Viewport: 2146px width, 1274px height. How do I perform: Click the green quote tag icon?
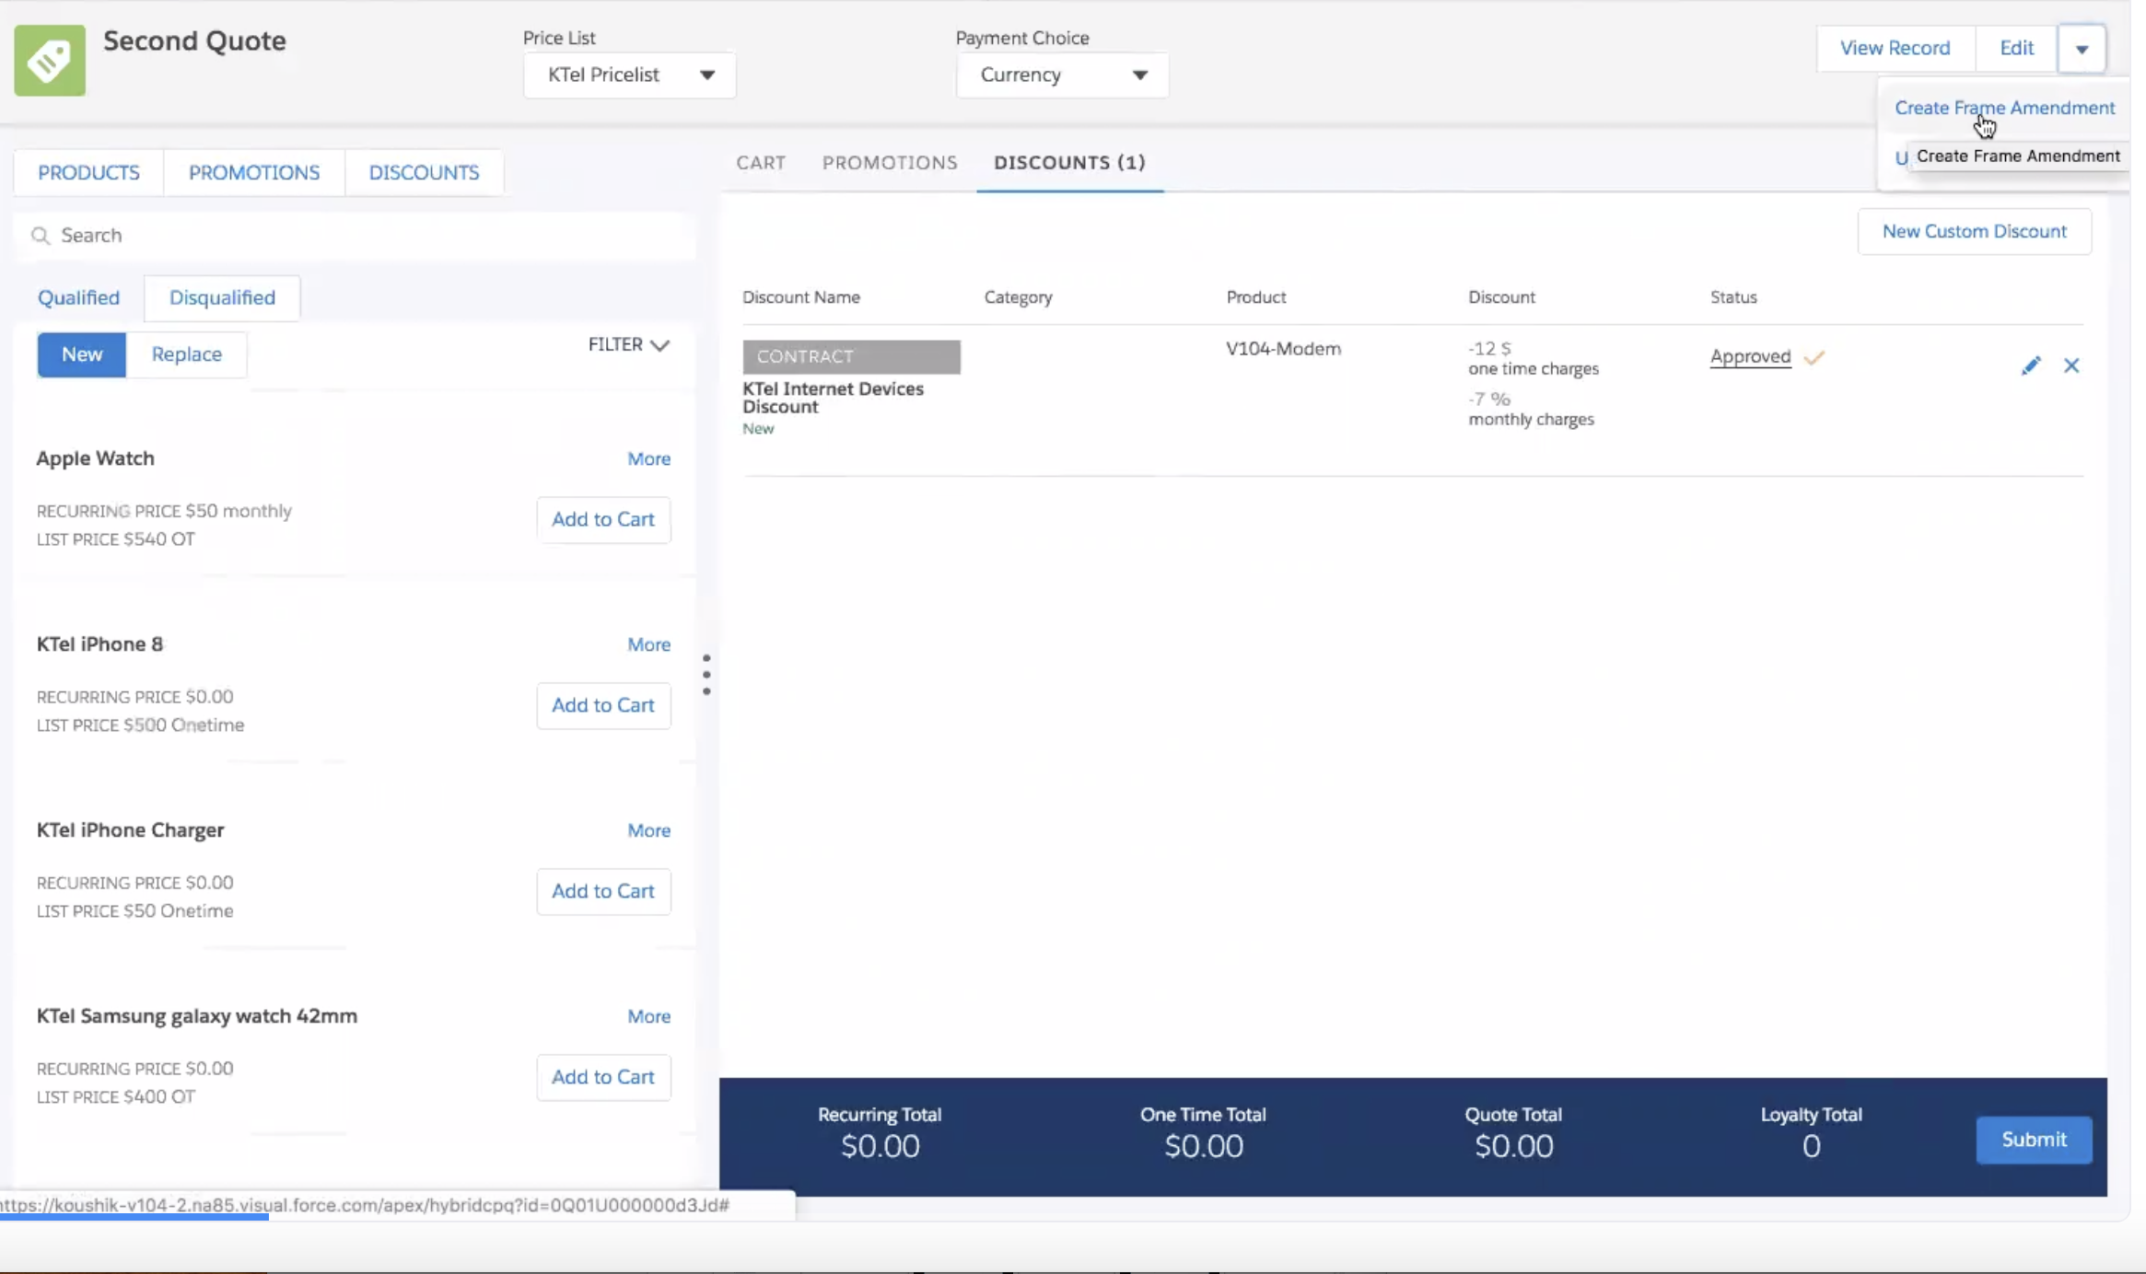[50, 60]
